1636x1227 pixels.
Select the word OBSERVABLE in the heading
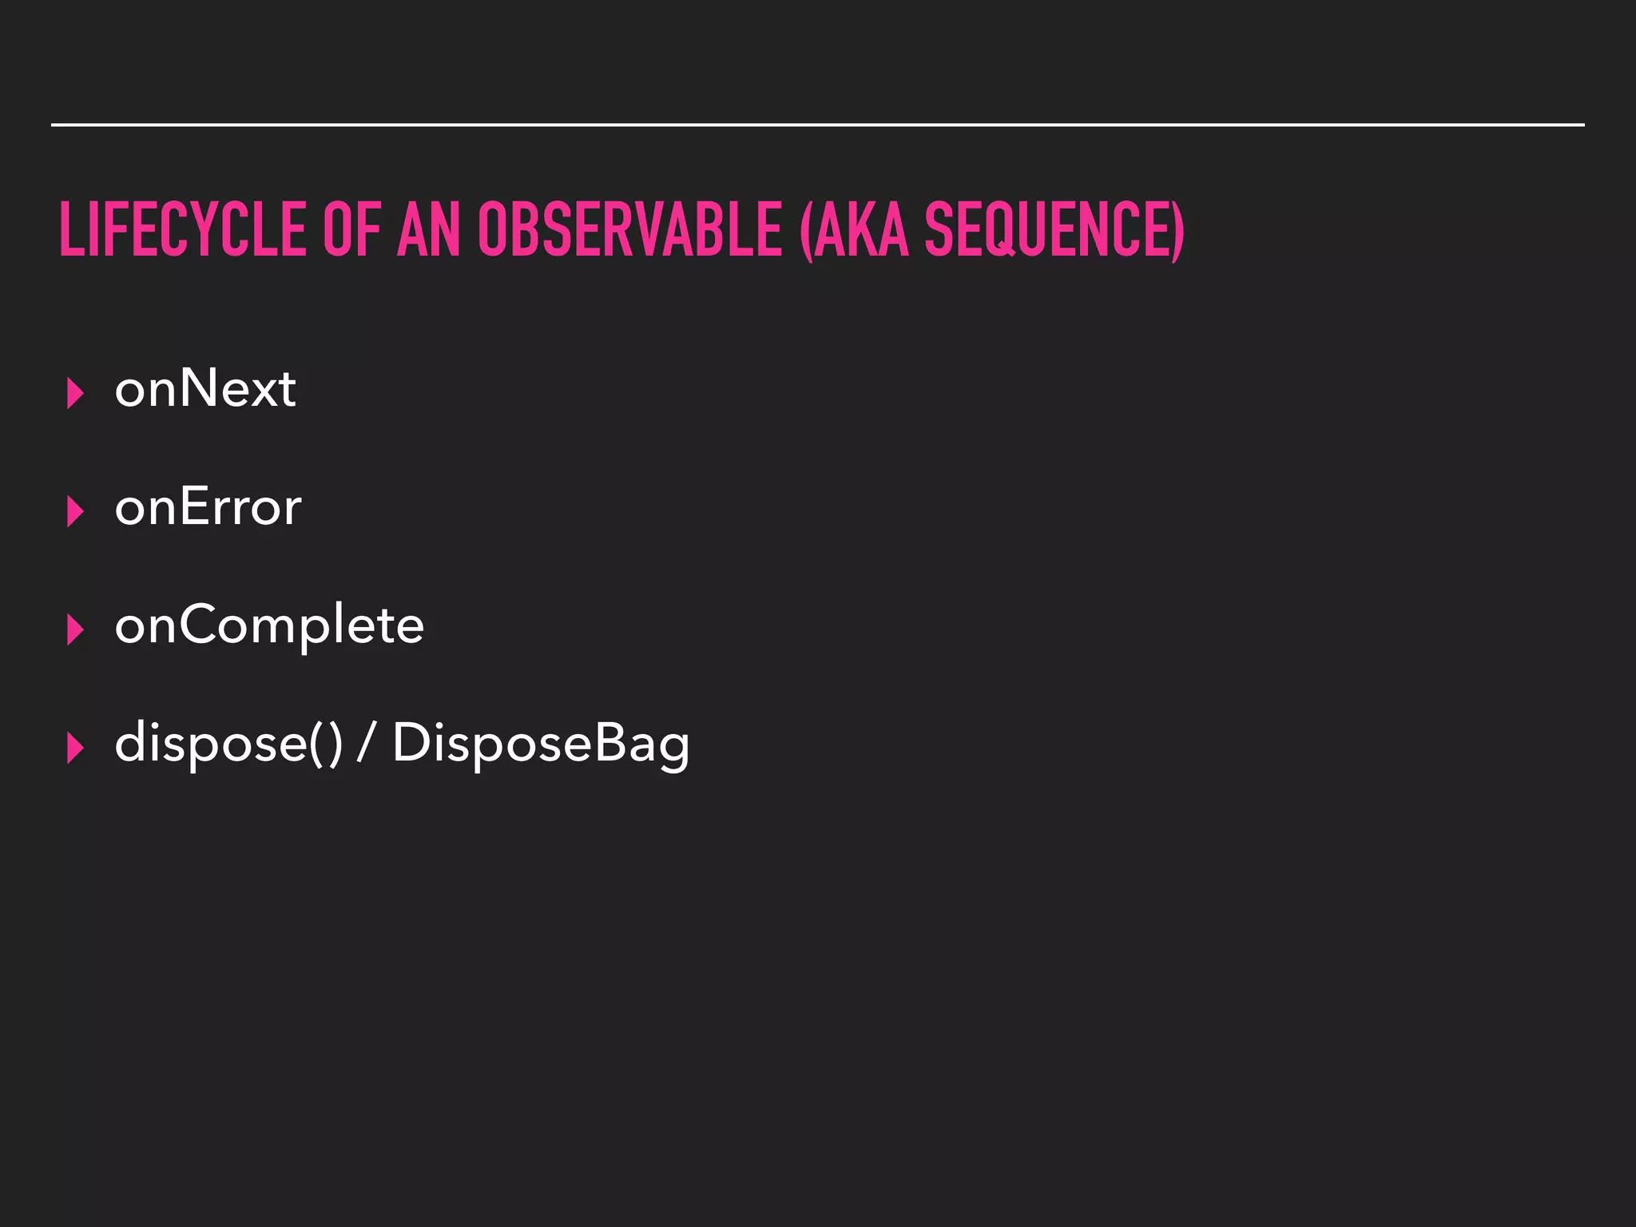[630, 229]
